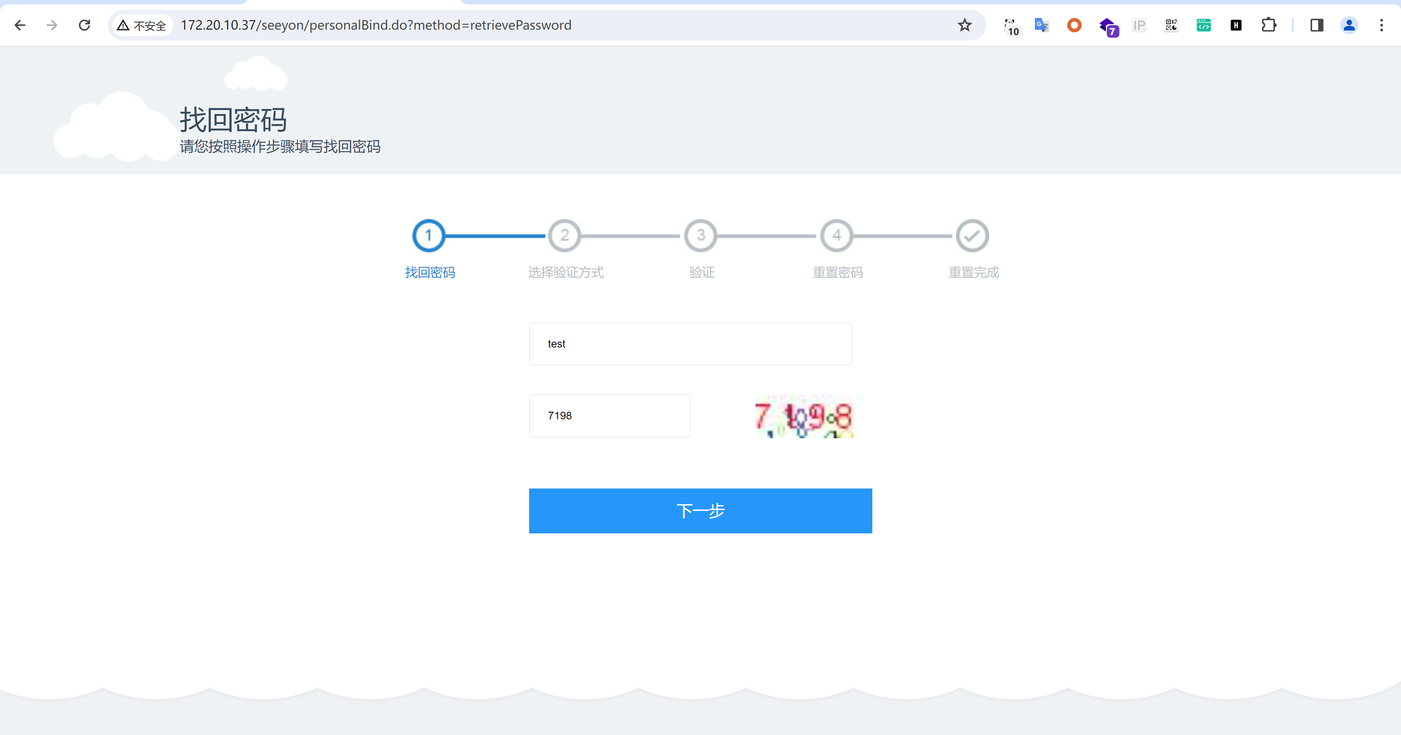Reload the current page
This screenshot has height=735, width=1401.
[x=84, y=25]
